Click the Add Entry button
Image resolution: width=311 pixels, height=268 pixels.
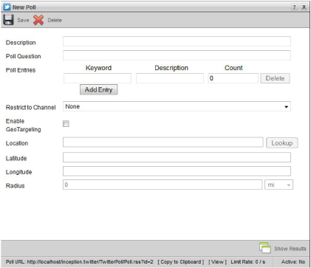tap(99, 89)
